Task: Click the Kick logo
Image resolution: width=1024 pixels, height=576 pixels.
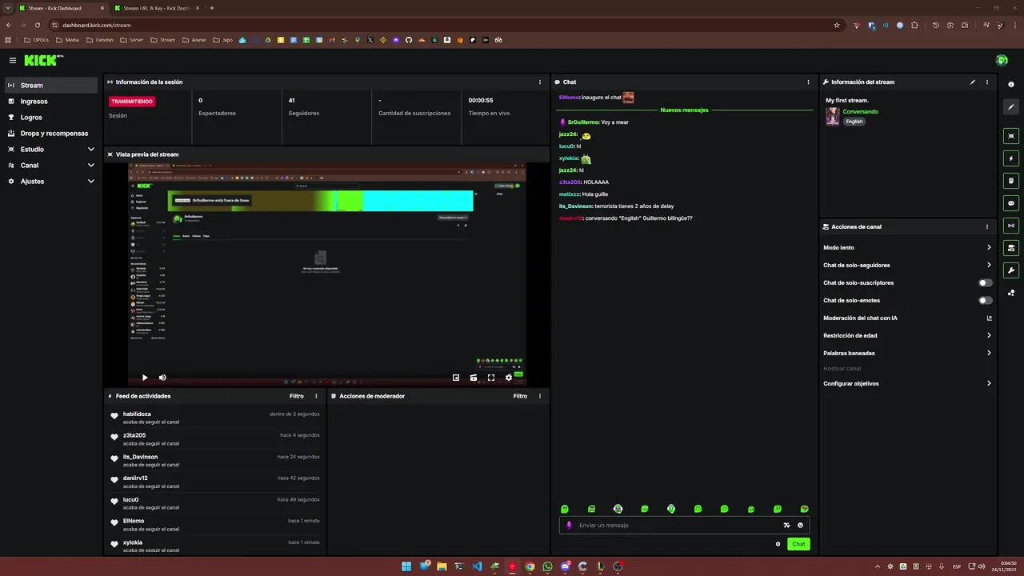Action: click(x=43, y=60)
